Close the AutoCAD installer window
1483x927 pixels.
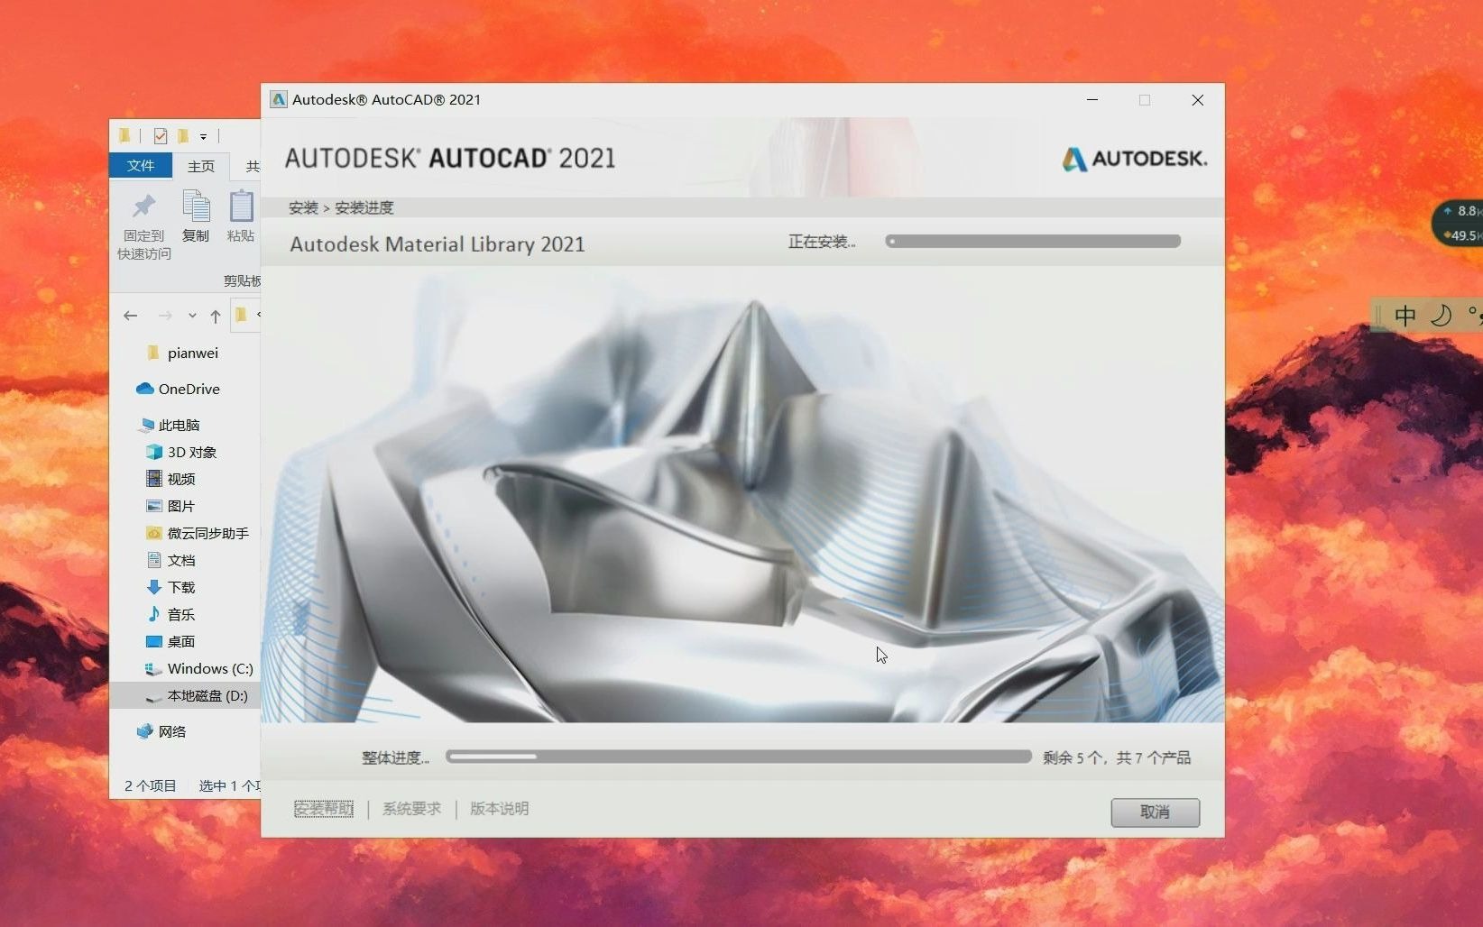1197,99
